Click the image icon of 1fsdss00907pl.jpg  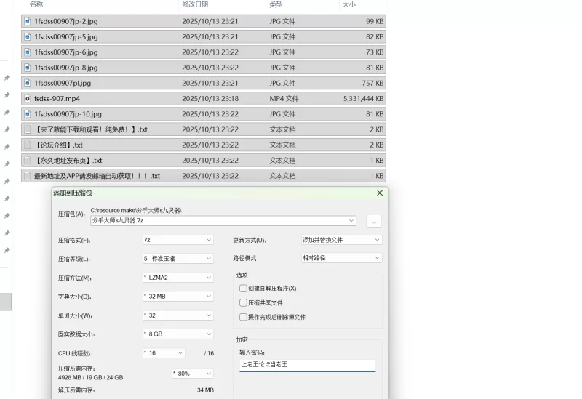pyautogui.click(x=28, y=83)
